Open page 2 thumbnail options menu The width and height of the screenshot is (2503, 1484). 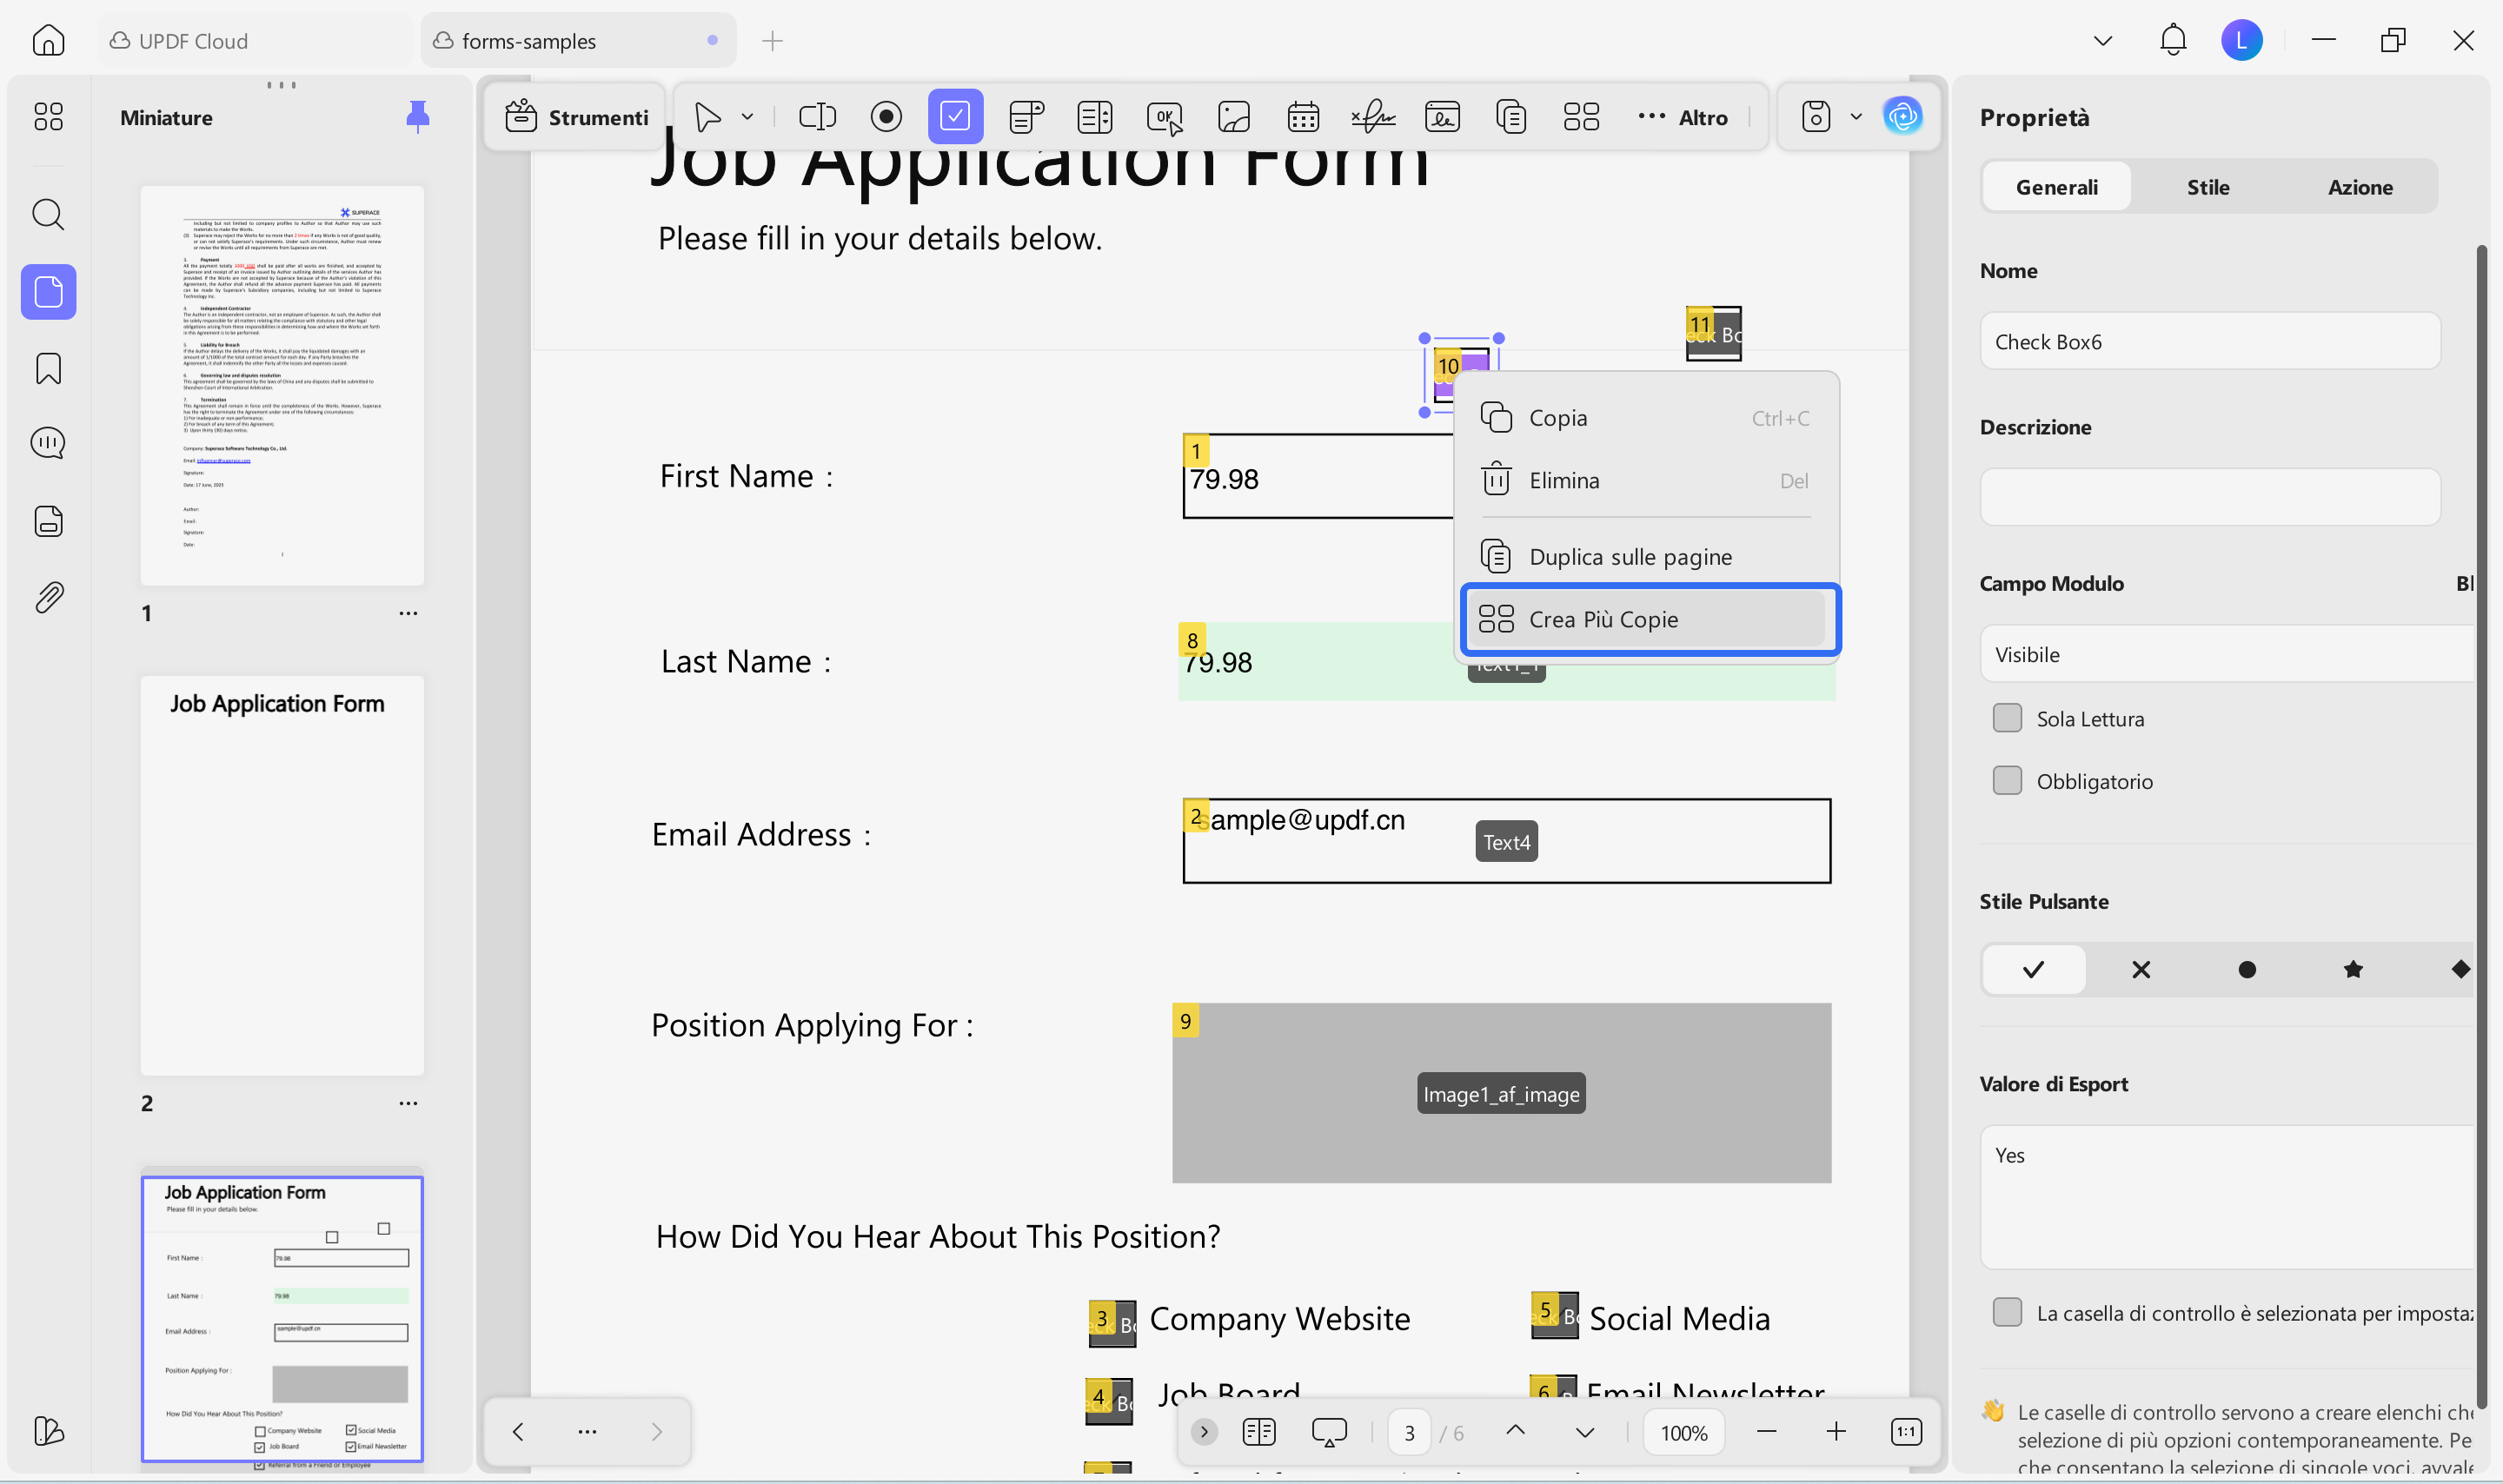(408, 1103)
